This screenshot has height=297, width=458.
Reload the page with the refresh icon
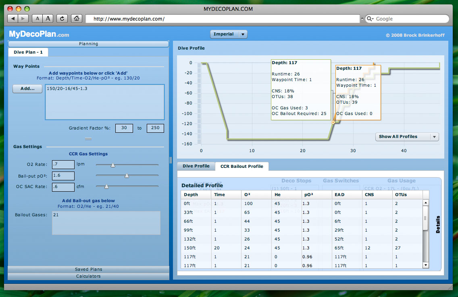pyautogui.click(x=62, y=19)
